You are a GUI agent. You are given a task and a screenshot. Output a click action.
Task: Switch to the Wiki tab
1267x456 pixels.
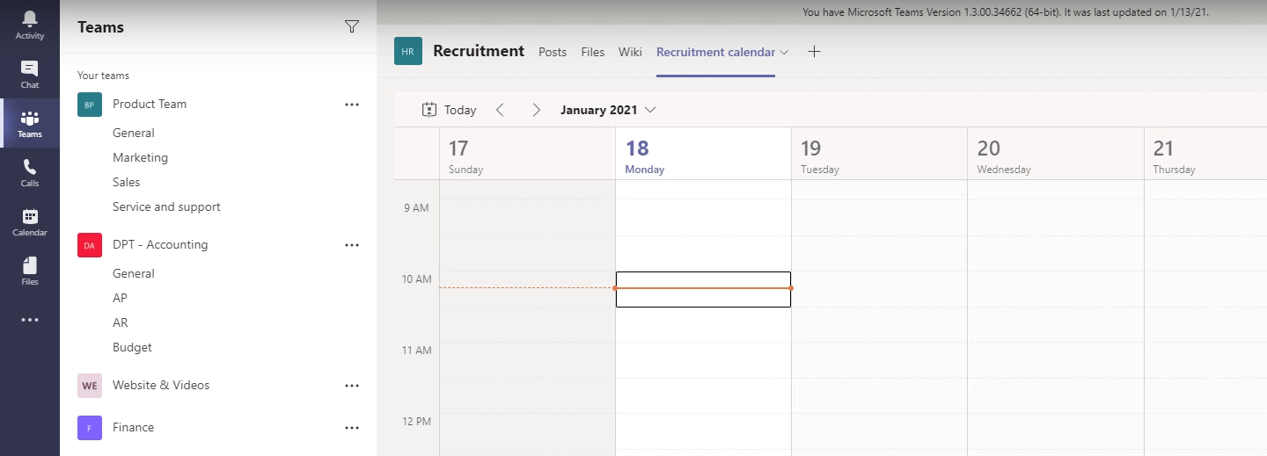(630, 52)
